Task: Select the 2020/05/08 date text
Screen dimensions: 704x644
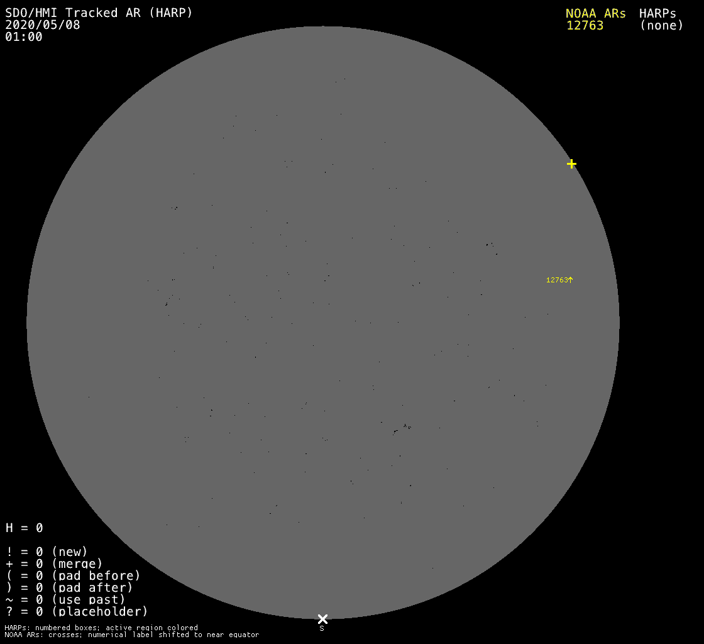Action: [43, 25]
